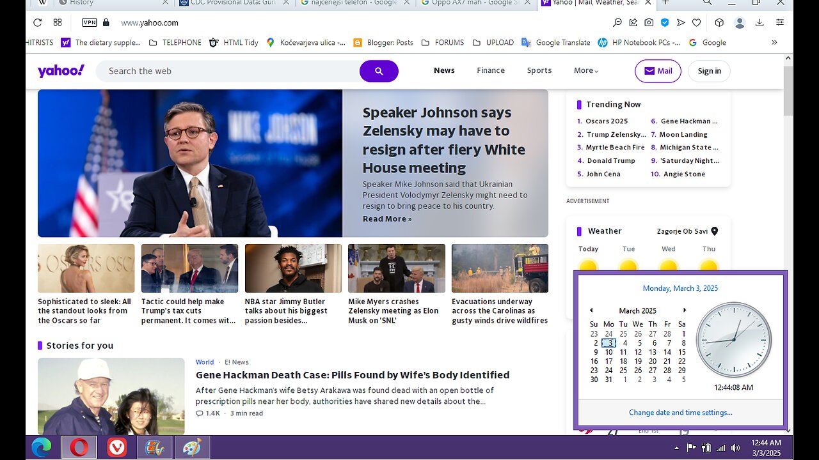Open a new tab with plus button
Image resolution: width=819 pixels, height=460 pixels.
[665, 3]
